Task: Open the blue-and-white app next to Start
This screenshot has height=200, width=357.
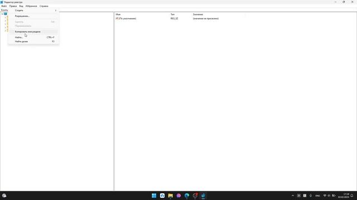Action: coord(162,196)
